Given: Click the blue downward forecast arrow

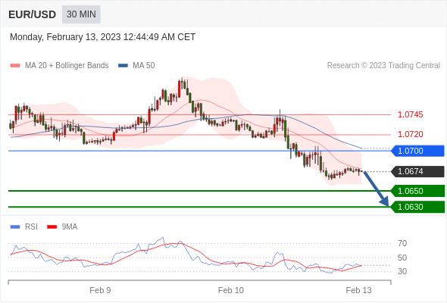Looking at the screenshot, I should point(376,189).
